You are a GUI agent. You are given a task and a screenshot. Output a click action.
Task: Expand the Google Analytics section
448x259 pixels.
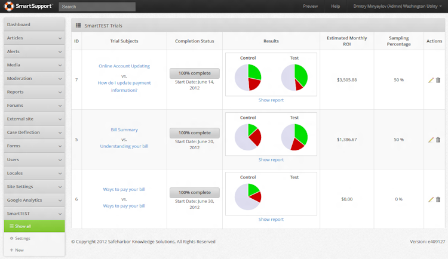tap(34, 200)
